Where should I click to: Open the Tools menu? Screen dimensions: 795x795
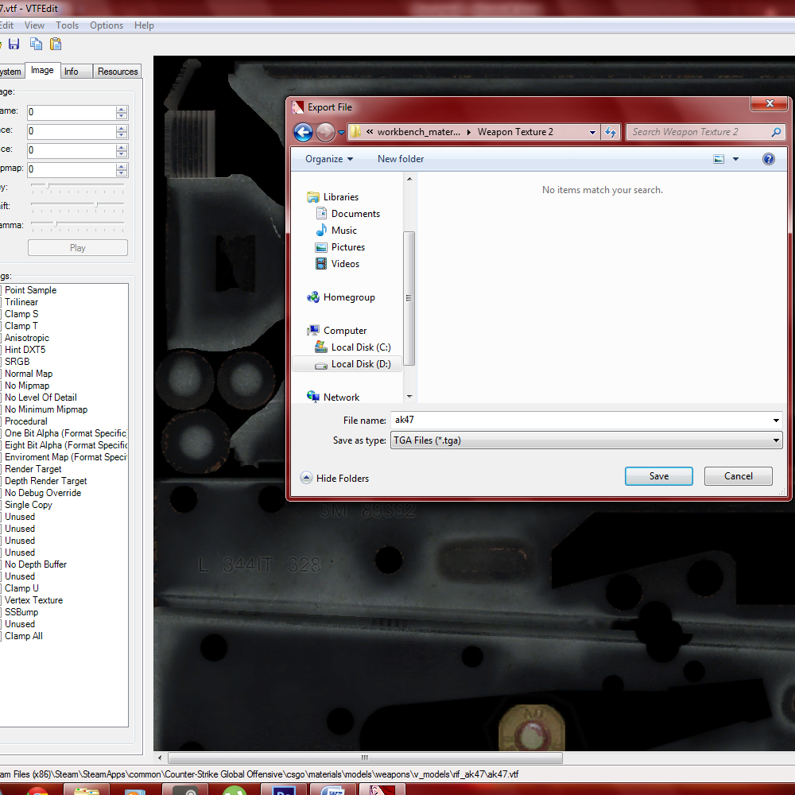67,25
